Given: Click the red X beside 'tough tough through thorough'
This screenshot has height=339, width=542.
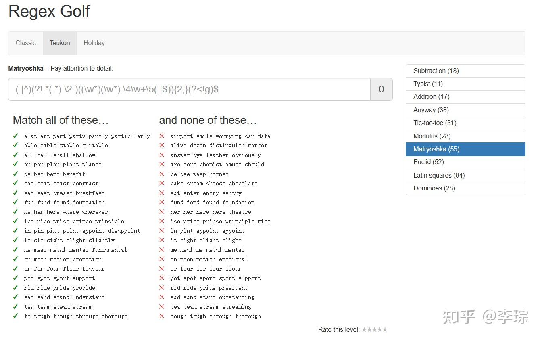Looking at the screenshot, I should (162, 316).
